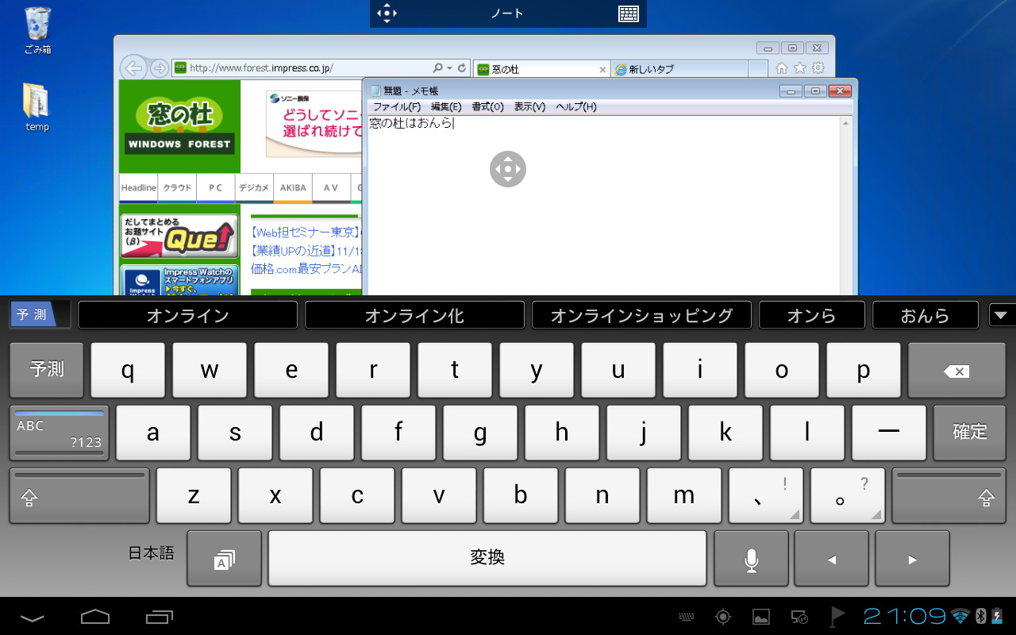
Task: Open Internet Explorer Tools gear icon
Action: (x=819, y=68)
